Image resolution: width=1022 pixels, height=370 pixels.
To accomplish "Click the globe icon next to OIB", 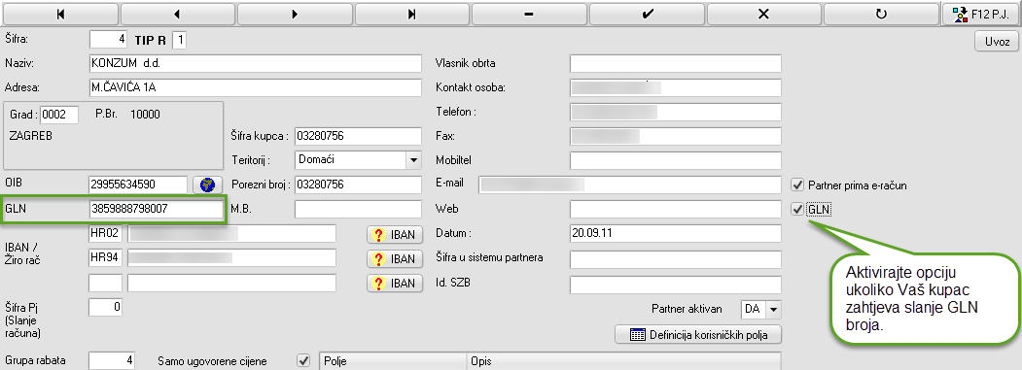I will pyautogui.click(x=207, y=185).
